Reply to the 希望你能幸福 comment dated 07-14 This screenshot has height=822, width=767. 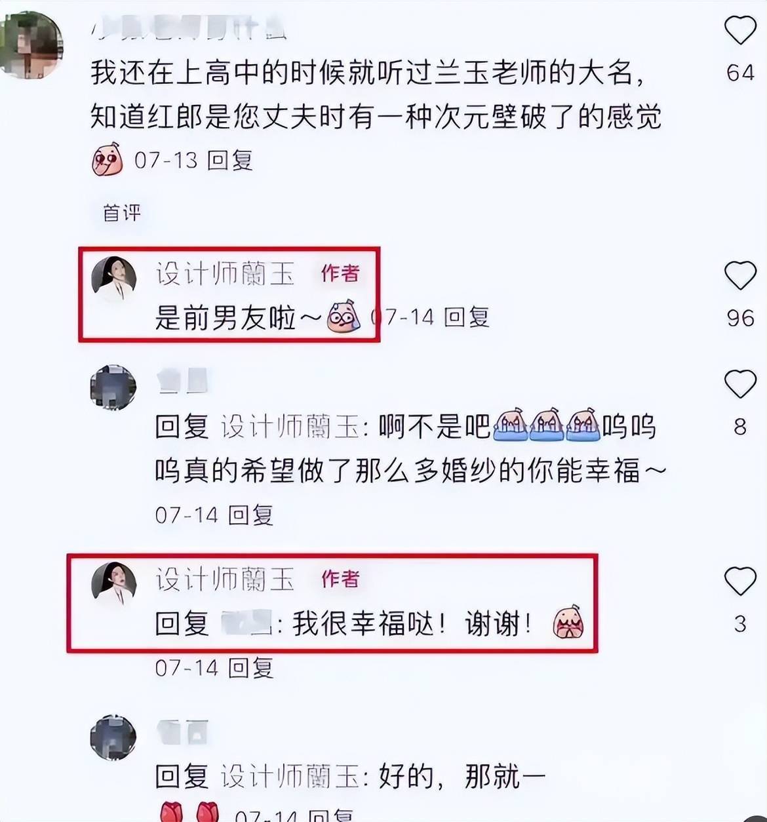251,515
